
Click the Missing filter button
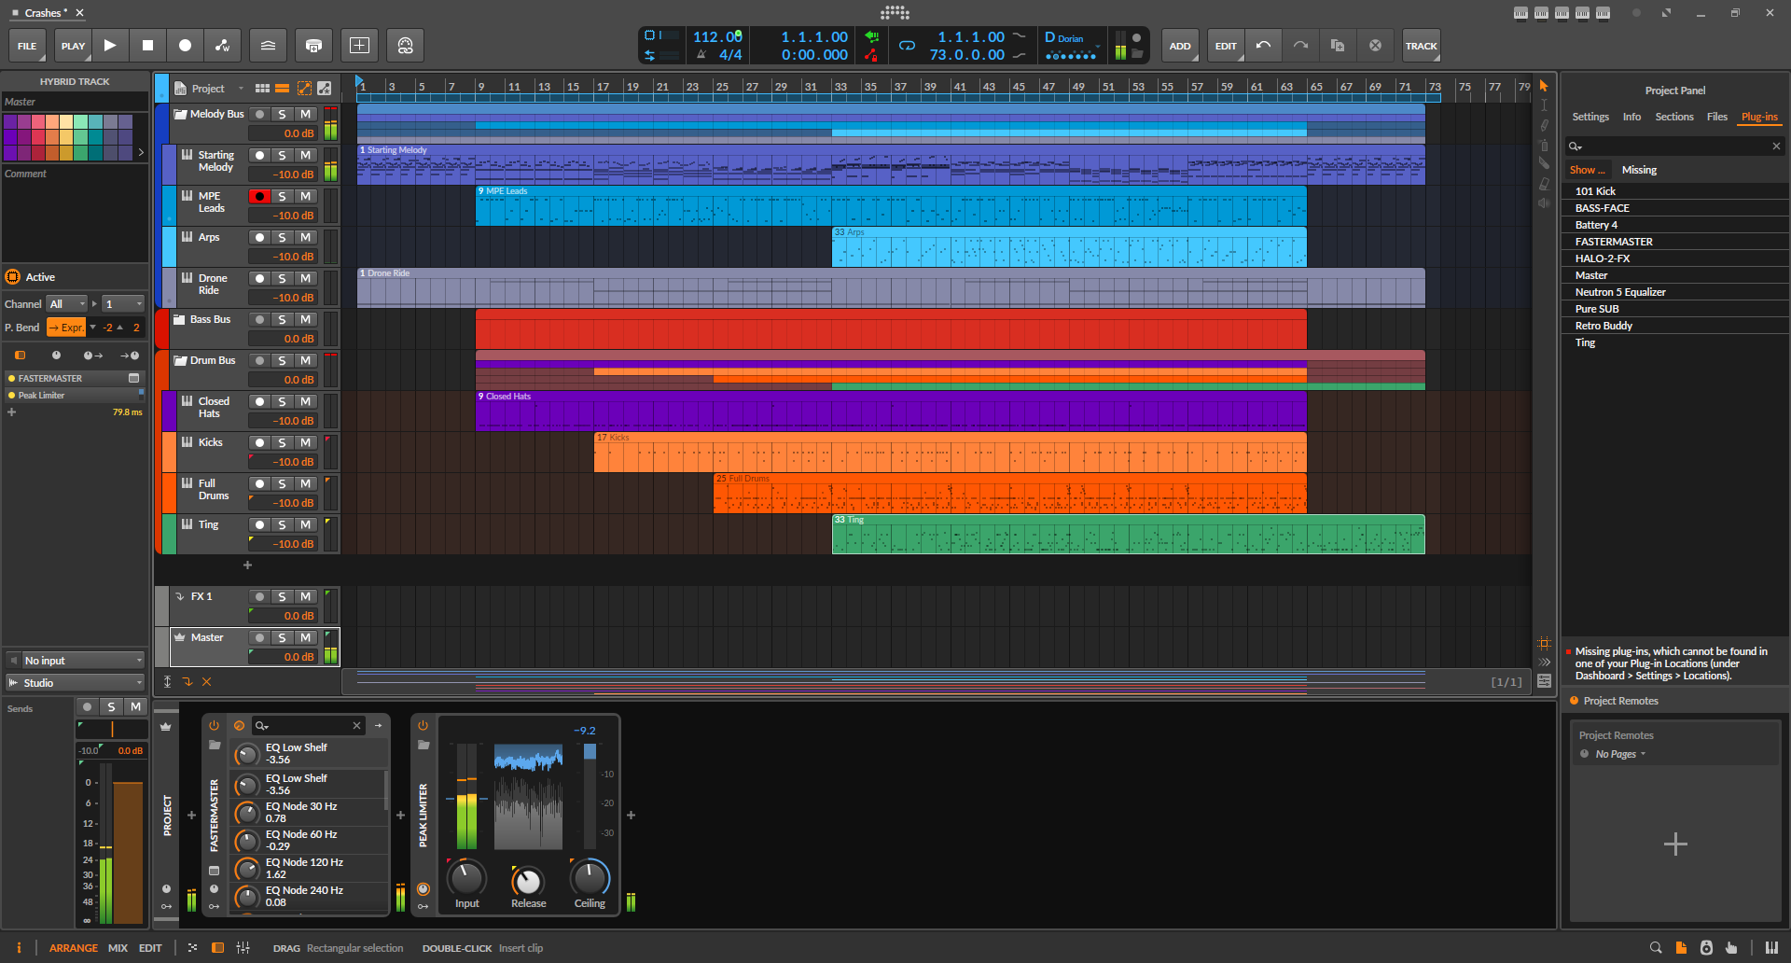(1639, 170)
